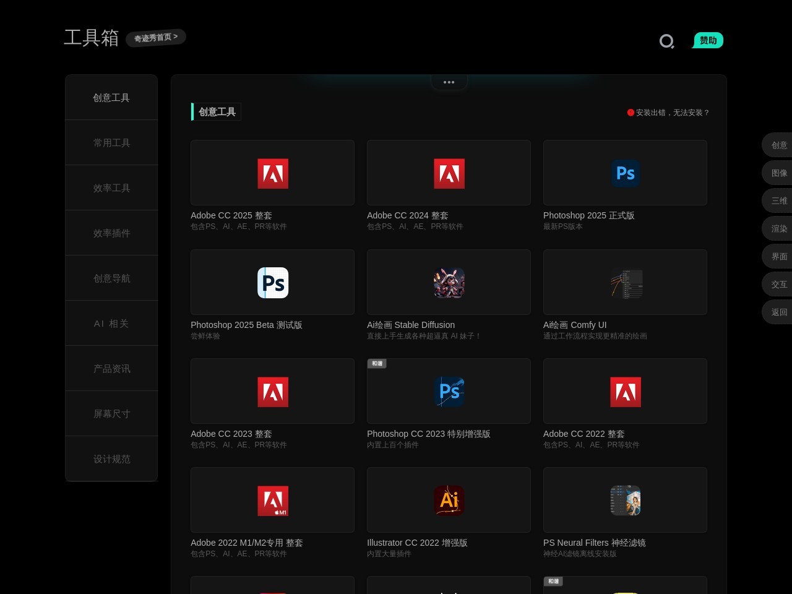Open Ai绘画 Stable Diffusion title

click(x=411, y=325)
